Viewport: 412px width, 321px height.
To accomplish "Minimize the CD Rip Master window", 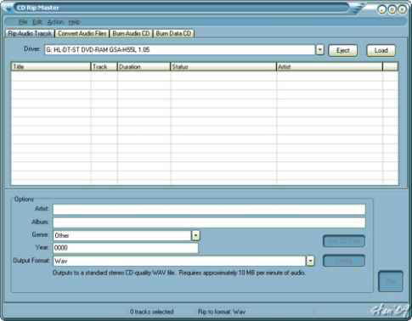I will 382,9.
